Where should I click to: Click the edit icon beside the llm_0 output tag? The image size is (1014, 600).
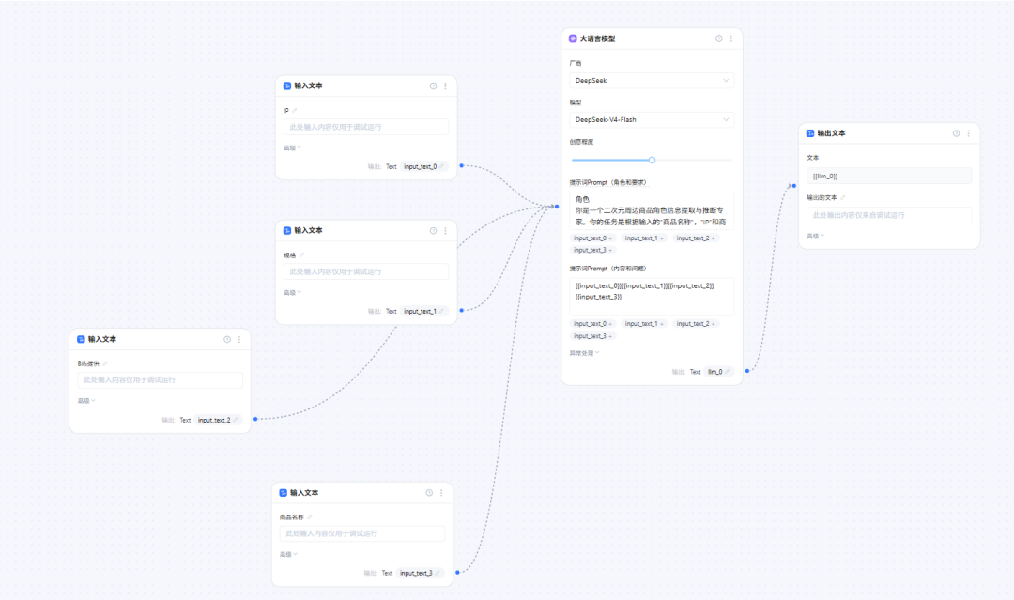tap(728, 372)
